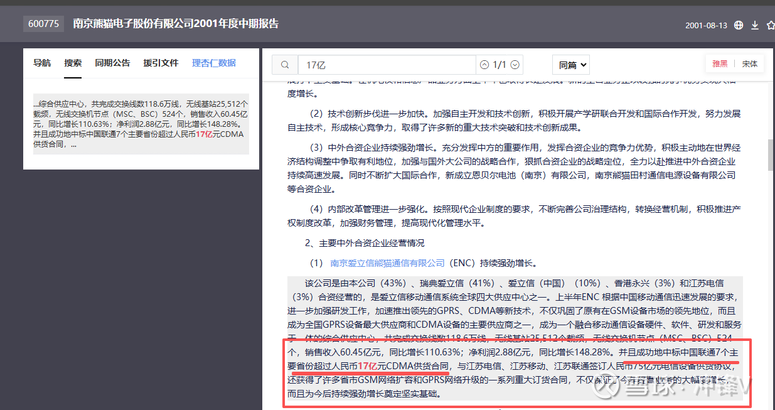
Task: Favorite the report with the star icon
Action: click(771, 25)
